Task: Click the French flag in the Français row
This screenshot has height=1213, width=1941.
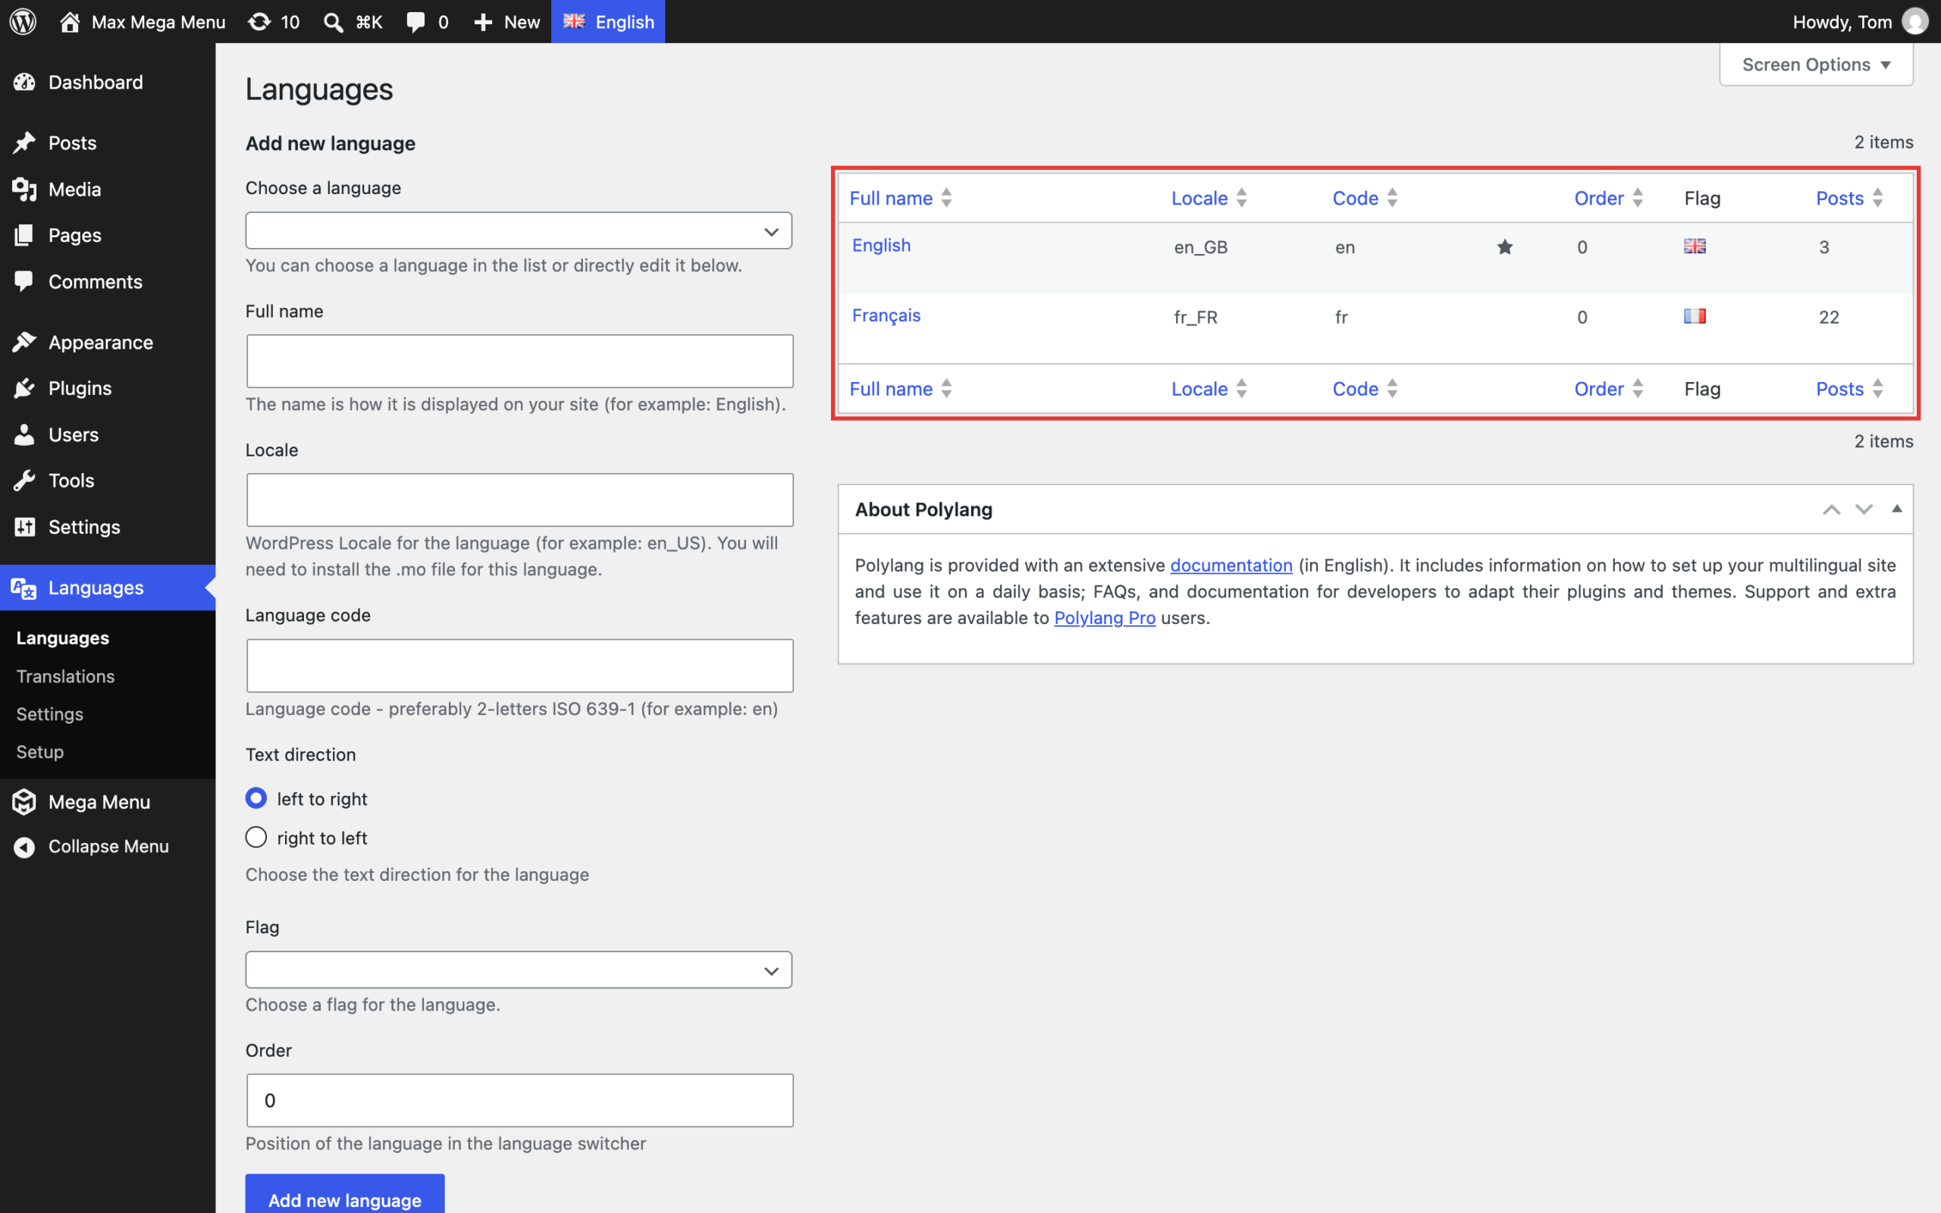Action: [1695, 316]
